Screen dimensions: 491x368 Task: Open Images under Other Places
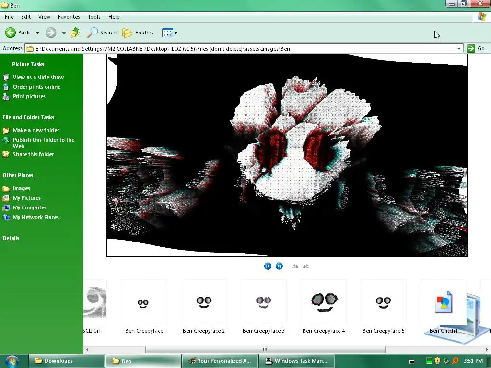click(x=21, y=188)
